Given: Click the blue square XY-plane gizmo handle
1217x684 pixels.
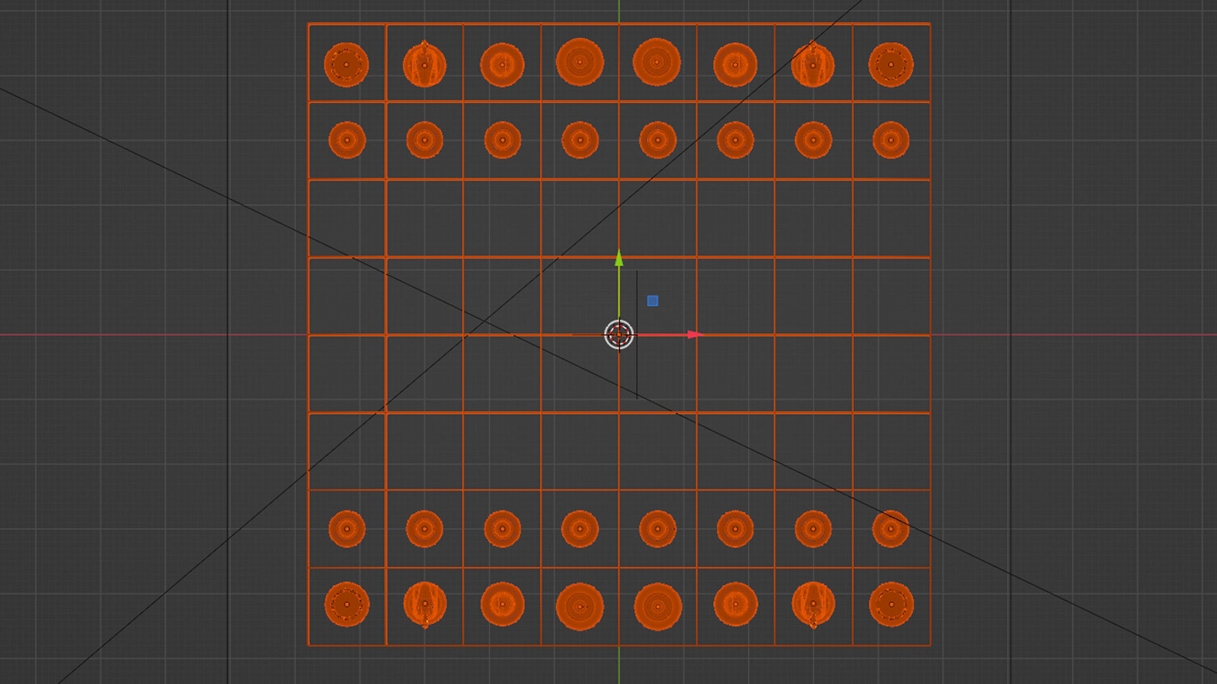Looking at the screenshot, I should point(652,301).
